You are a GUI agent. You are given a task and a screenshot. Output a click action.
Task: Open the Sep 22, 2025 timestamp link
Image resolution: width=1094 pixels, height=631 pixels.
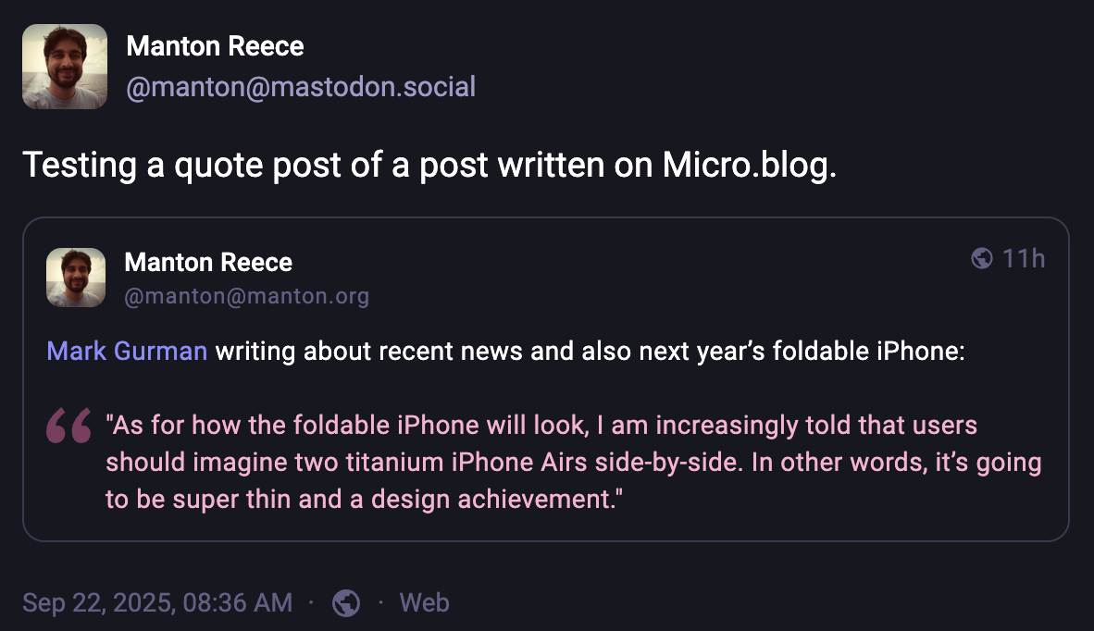pos(157,603)
